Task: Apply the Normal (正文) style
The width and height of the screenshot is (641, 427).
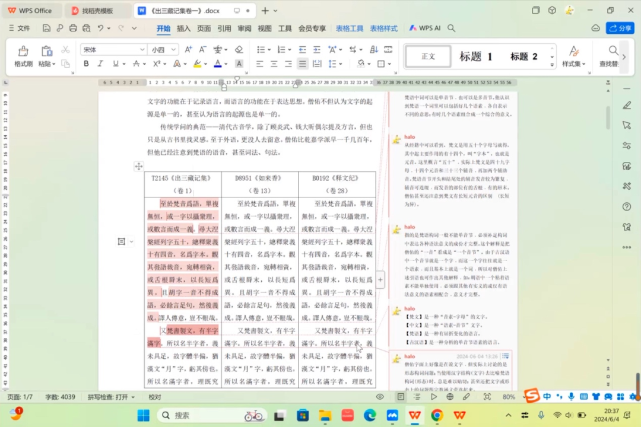Action: 428,56
